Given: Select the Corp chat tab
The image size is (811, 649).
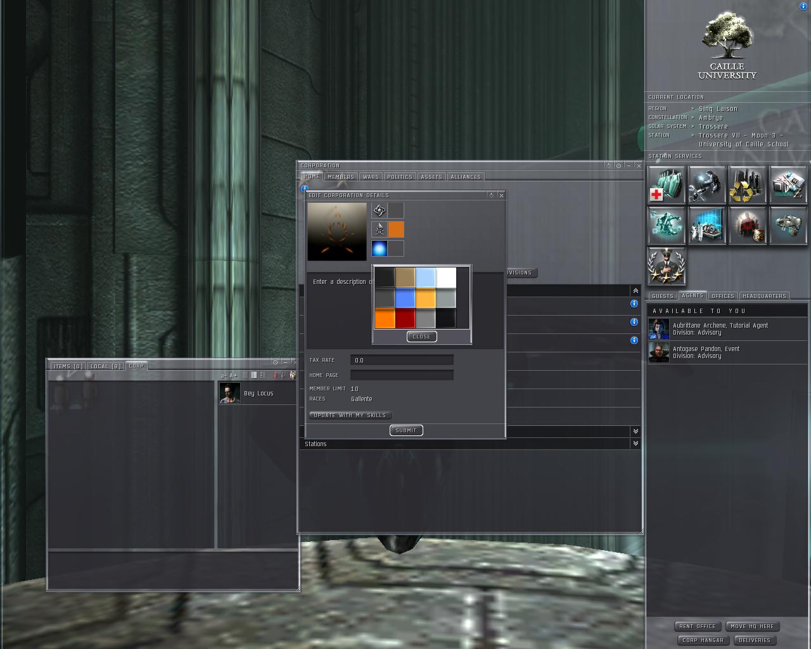Looking at the screenshot, I should pyautogui.click(x=137, y=366).
